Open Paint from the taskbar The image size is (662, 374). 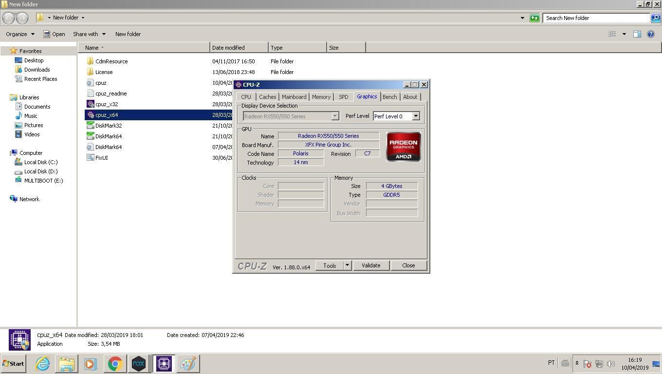188,364
